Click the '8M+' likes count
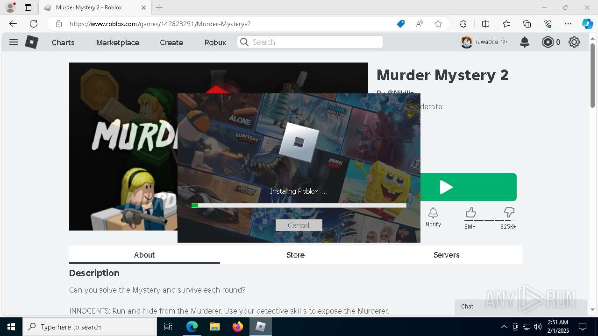This screenshot has height=336, width=598. click(x=470, y=227)
